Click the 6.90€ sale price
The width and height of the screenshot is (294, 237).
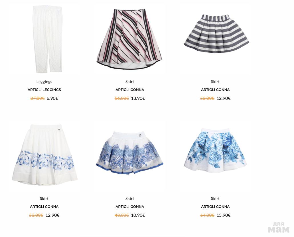pos(52,98)
